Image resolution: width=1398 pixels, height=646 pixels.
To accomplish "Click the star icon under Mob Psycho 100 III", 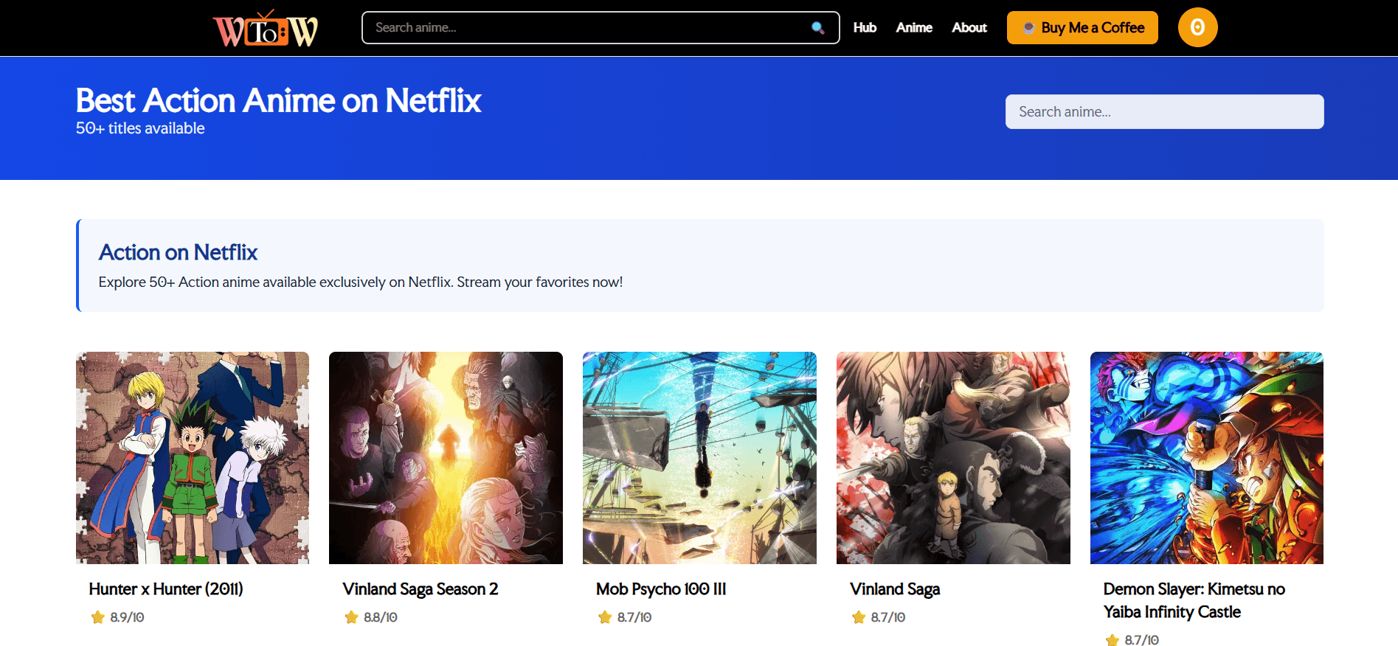I will coord(605,617).
